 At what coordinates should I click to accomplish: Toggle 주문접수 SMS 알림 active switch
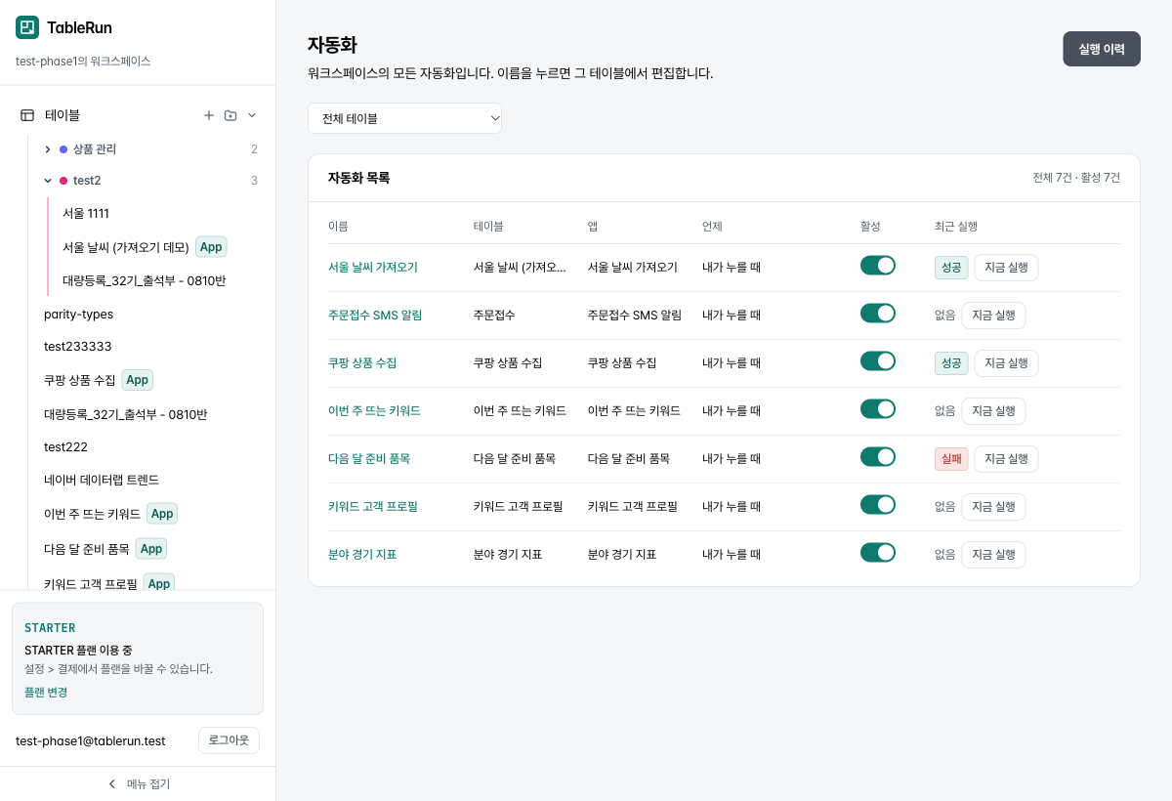(x=878, y=314)
